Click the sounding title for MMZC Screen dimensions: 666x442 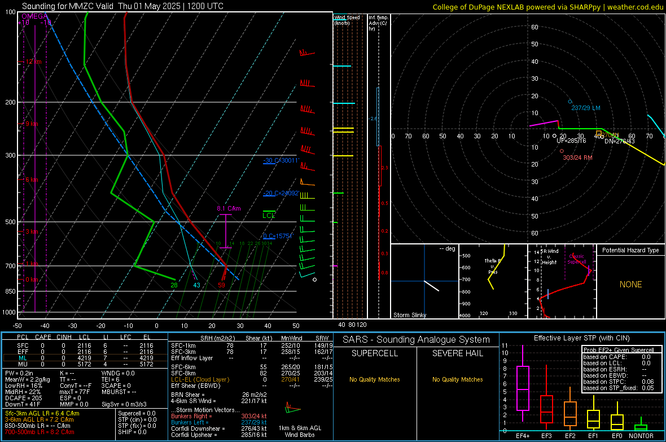coord(122,6)
